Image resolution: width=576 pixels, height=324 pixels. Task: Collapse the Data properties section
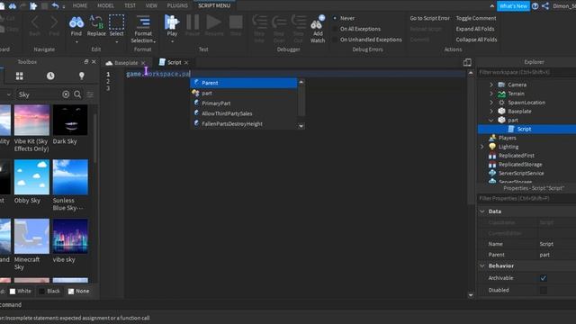[482, 211]
